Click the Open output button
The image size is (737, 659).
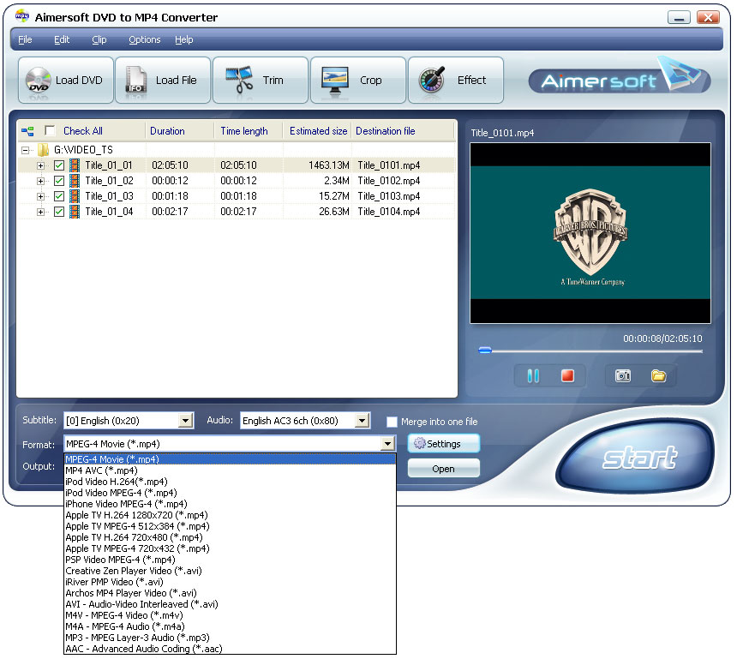(443, 469)
